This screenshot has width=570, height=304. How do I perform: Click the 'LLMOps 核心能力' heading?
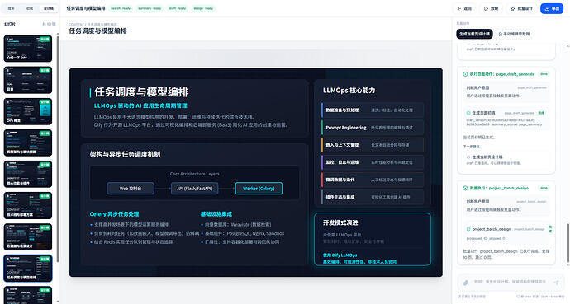click(349, 91)
